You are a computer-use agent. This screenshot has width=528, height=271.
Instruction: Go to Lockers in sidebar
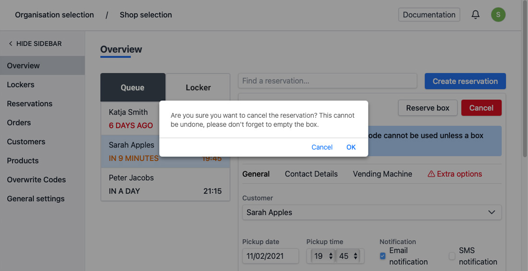click(x=21, y=85)
